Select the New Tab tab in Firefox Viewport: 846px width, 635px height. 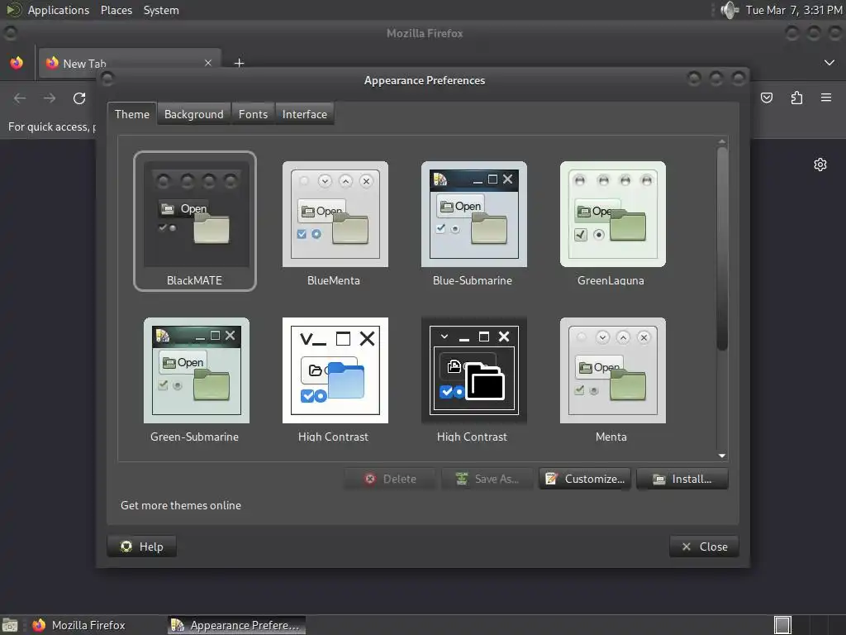[x=130, y=63]
